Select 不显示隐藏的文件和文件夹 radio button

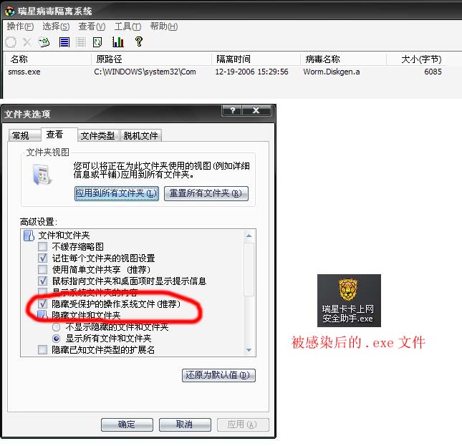pos(56,327)
